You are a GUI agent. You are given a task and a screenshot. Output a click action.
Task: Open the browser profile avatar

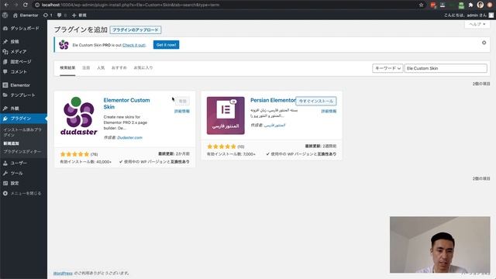[x=480, y=5]
